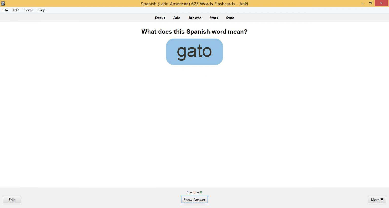Click Show Answer to reveal the translation
This screenshot has width=389, height=208.
coord(194,200)
